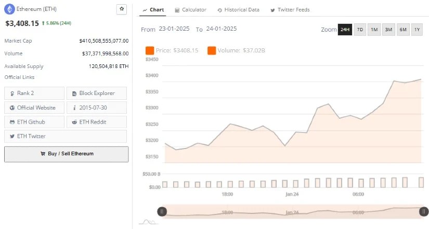
Task: Click the right range slider handle
Action: [424, 211]
